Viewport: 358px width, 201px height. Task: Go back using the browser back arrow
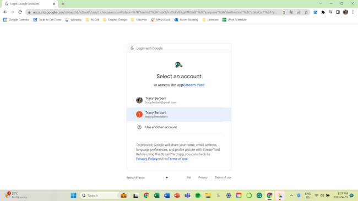pos(5,12)
